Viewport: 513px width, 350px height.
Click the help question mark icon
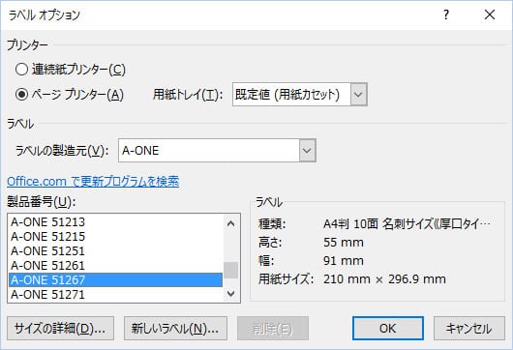coord(446,15)
